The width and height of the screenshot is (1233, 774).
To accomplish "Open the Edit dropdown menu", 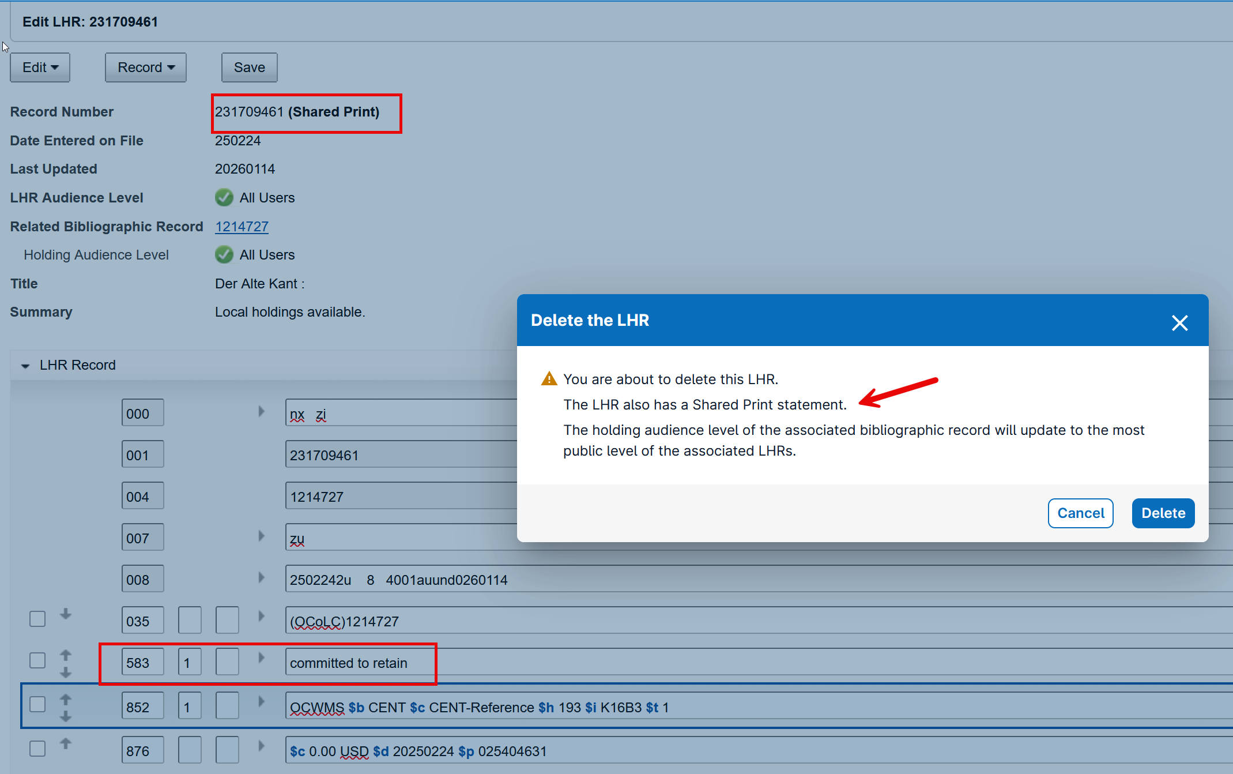I will pyautogui.click(x=40, y=67).
